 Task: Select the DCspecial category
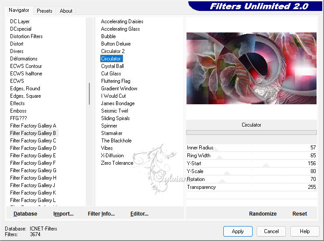point(21,29)
